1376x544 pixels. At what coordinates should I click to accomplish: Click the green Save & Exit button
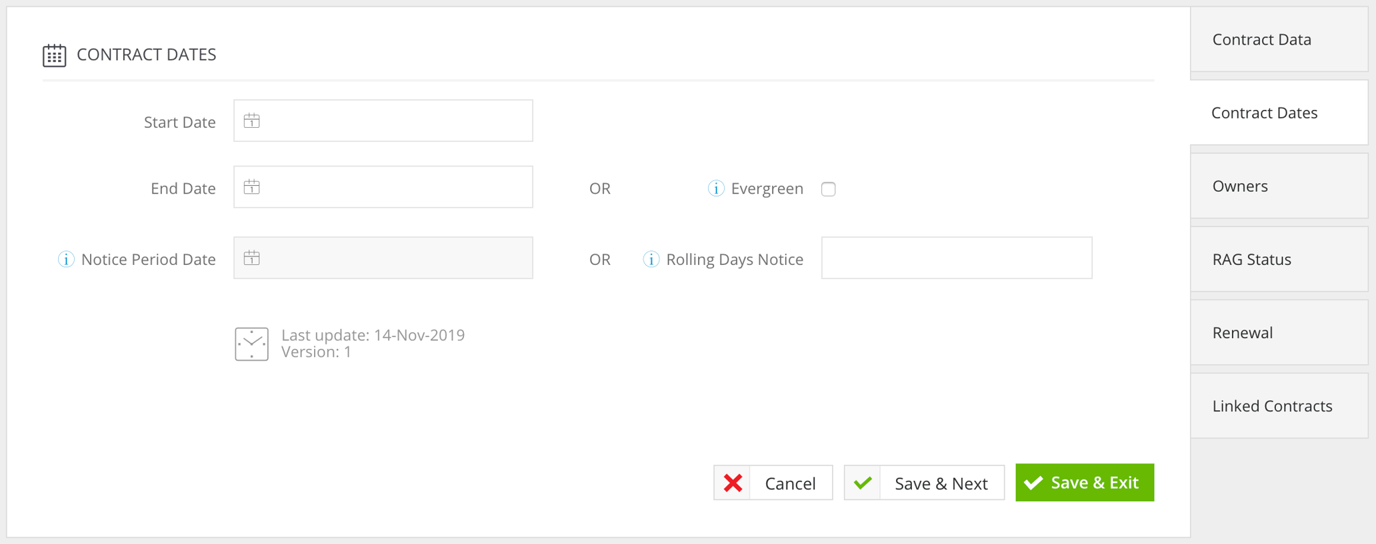coord(1084,483)
